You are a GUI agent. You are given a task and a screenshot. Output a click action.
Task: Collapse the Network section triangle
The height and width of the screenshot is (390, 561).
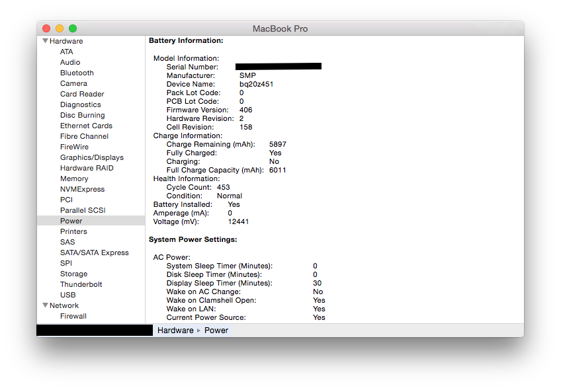click(45, 305)
